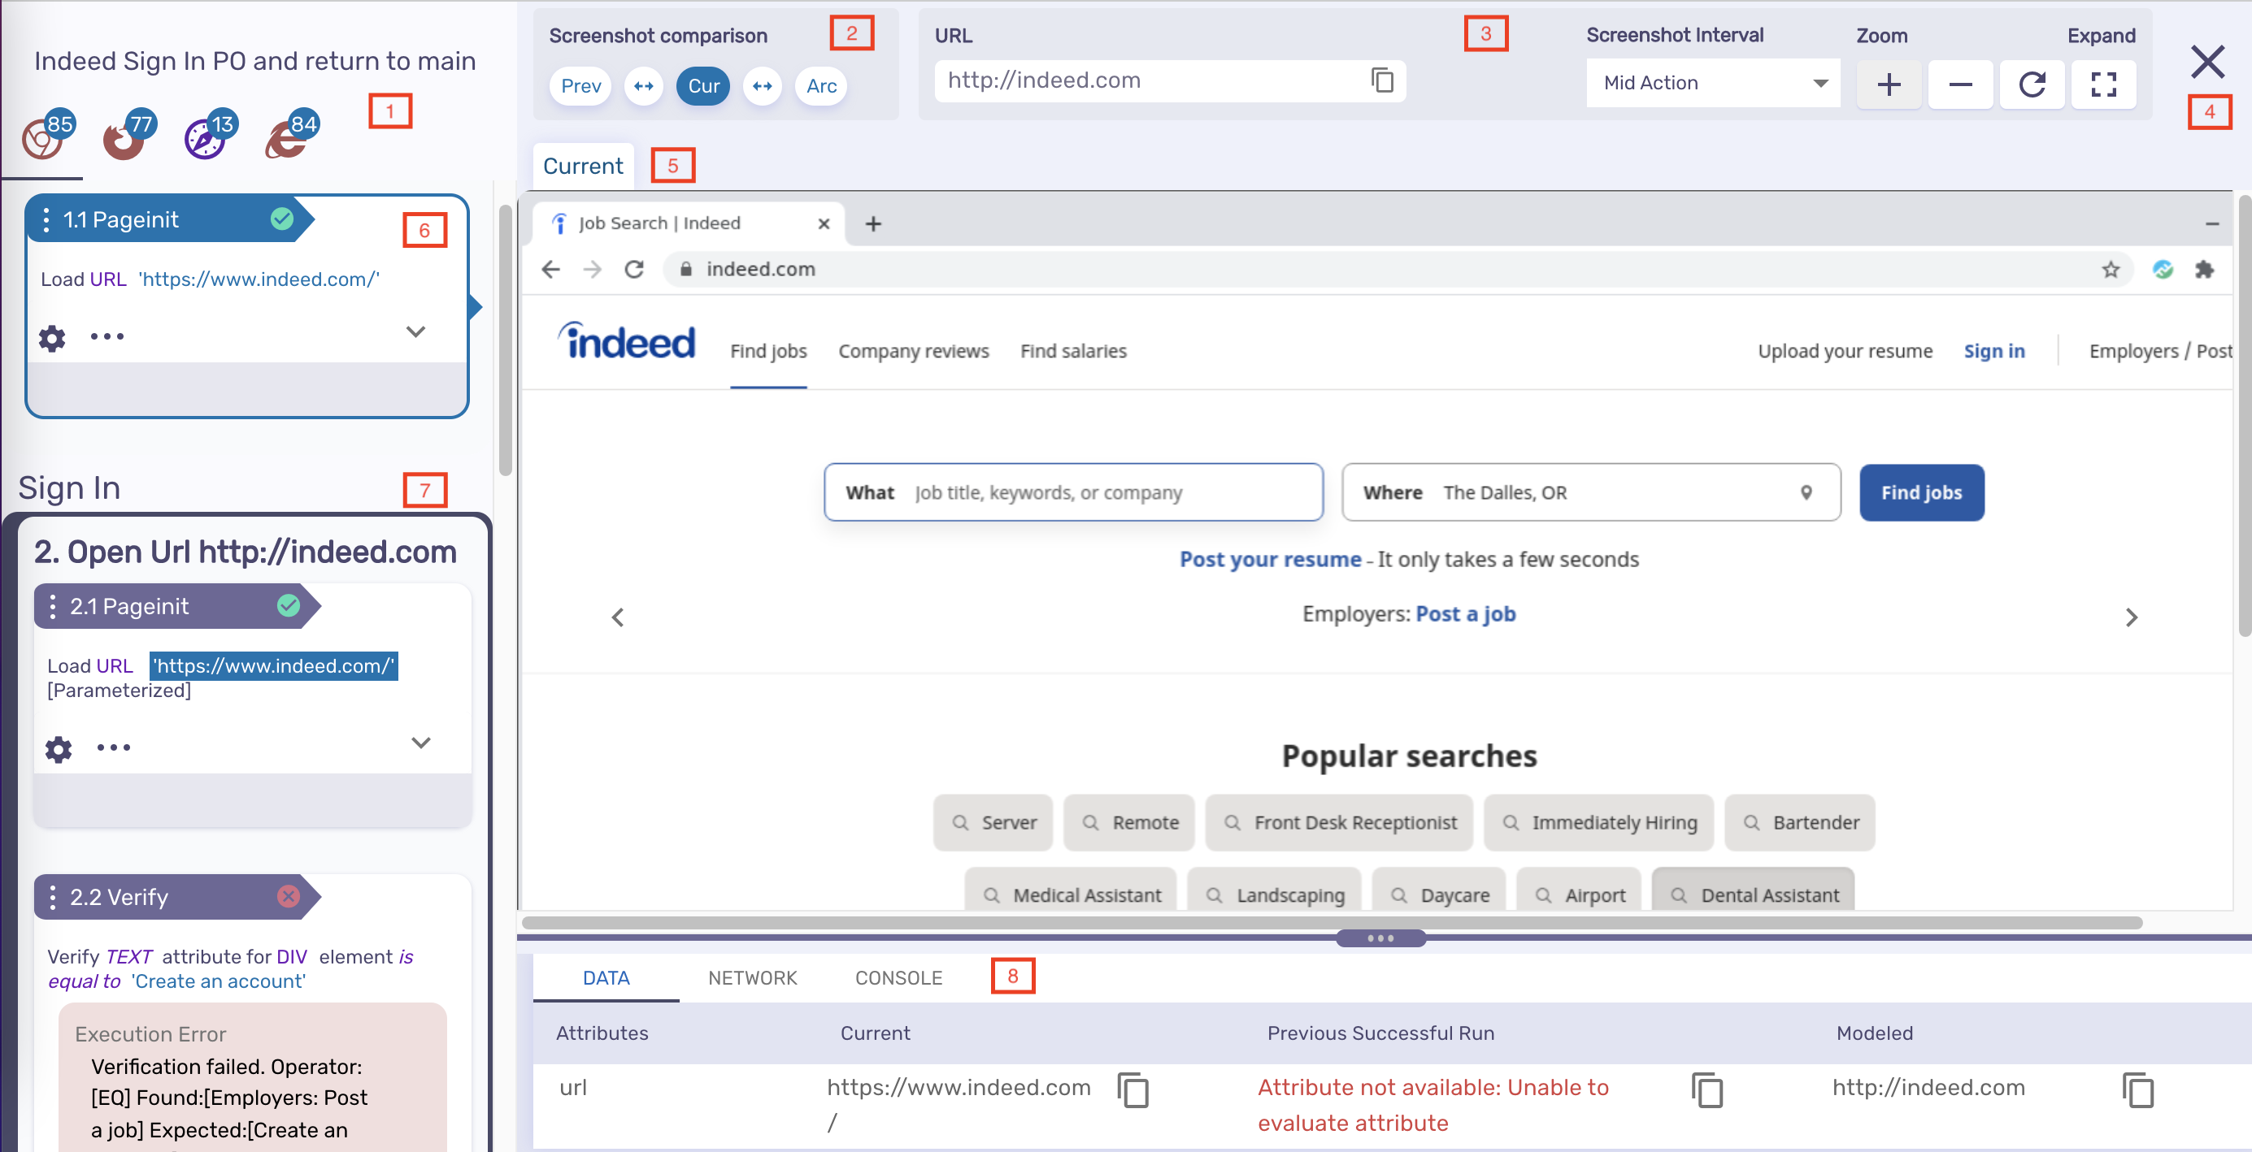The width and height of the screenshot is (2252, 1152).
Task: Select the Current screenshot tab
Action: [x=583, y=166]
